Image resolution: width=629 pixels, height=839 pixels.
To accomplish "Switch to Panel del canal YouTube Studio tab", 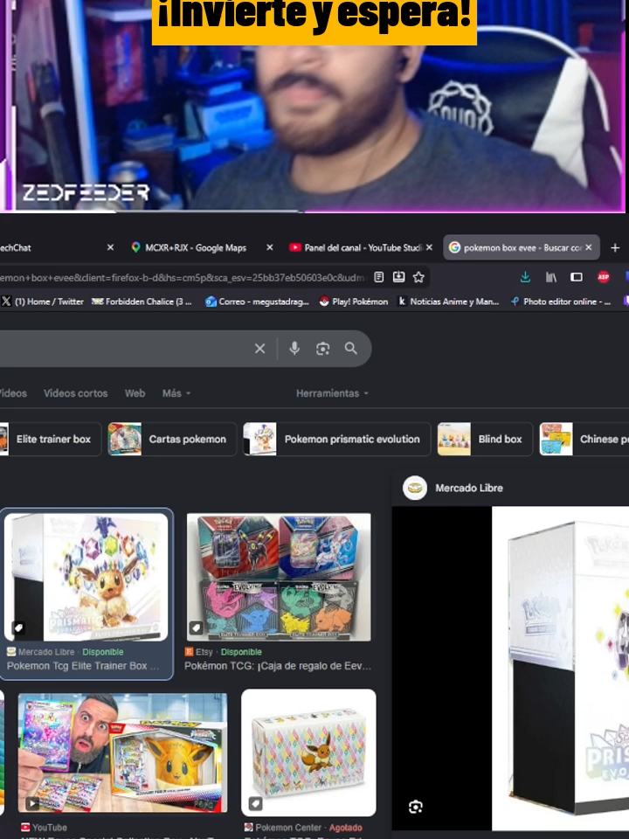I will (363, 247).
